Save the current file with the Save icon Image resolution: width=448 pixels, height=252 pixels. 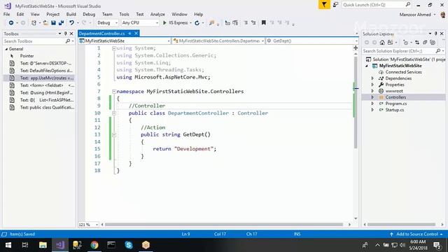53,23
